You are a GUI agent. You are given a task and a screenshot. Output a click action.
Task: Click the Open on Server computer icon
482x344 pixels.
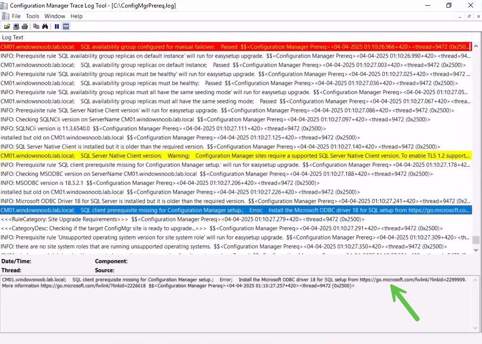click(16, 26)
